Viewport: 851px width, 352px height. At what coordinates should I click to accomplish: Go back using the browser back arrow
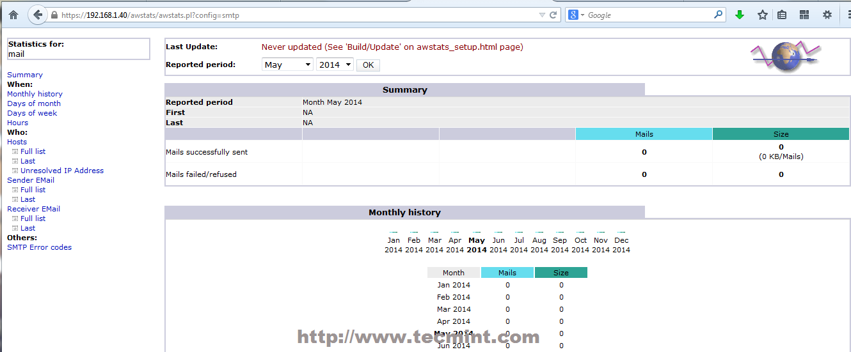[x=38, y=15]
